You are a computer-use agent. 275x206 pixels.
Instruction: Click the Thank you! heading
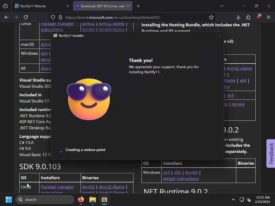(141, 60)
